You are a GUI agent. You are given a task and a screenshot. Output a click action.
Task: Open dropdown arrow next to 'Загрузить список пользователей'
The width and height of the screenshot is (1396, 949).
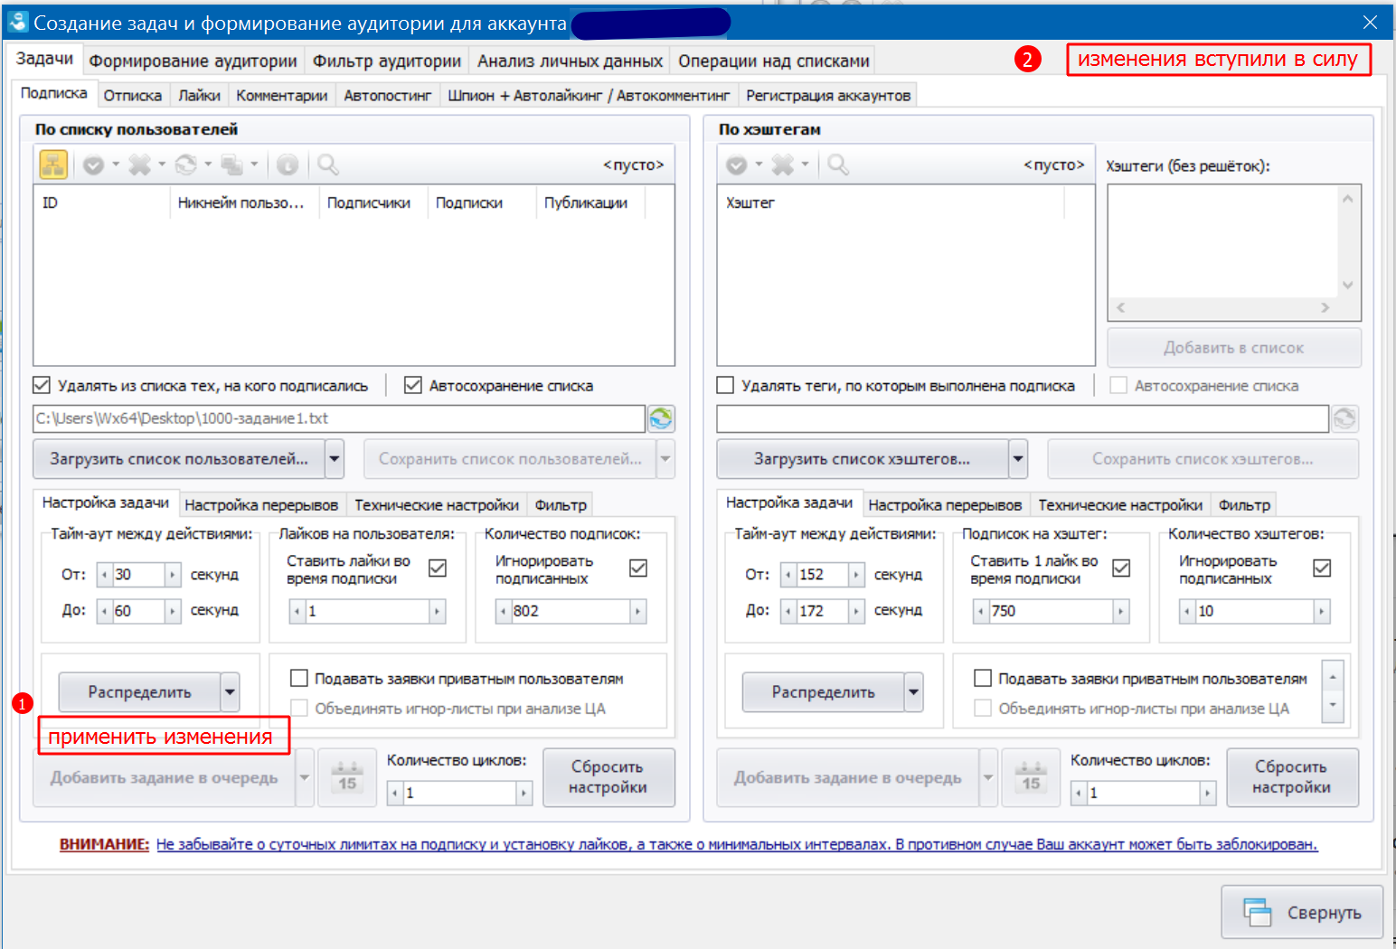click(335, 459)
